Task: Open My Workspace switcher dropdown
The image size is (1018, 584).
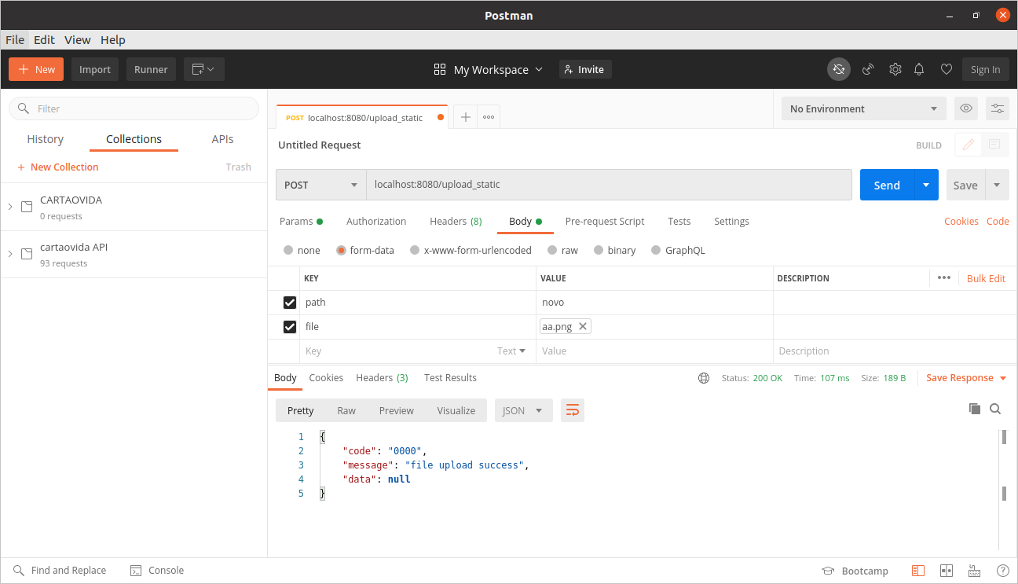Action: (x=489, y=69)
